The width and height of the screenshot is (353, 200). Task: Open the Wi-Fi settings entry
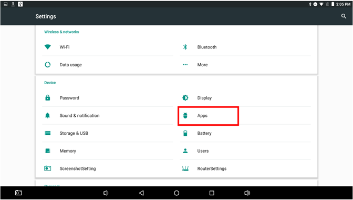[108, 47]
